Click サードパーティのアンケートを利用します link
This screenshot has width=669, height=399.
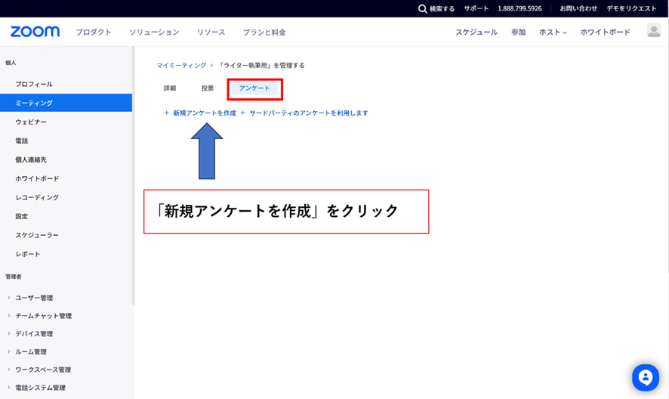(309, 113)
